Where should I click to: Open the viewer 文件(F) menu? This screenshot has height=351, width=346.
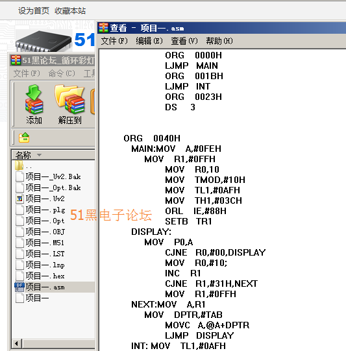click(114, 41)
